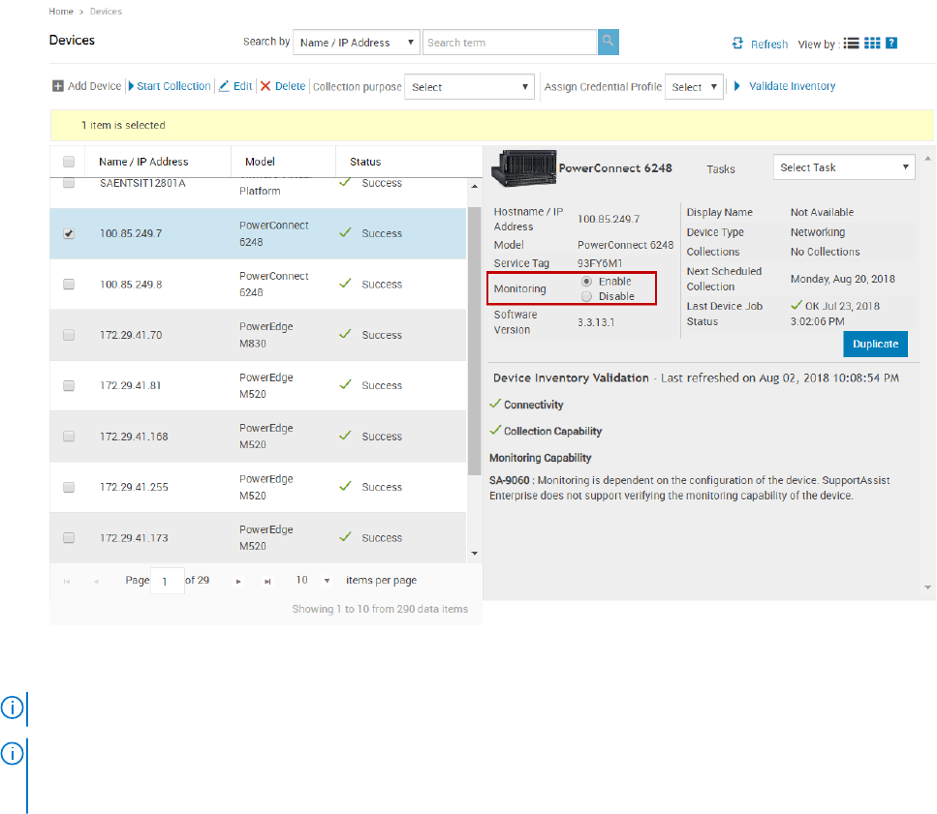Image resolution: width=937 pixels, height=814 pixels.
Task: Sort by Status column header
Action: pyautogui.click(x=365, y=162)
